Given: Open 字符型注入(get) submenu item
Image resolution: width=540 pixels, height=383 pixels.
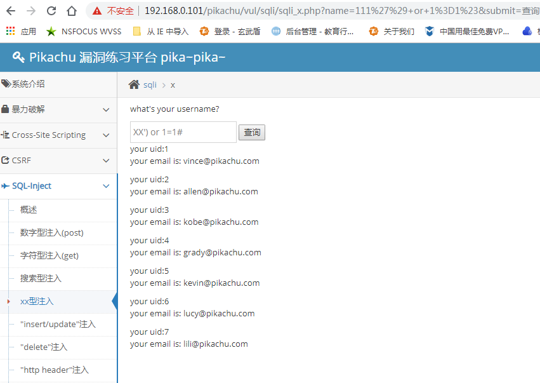Looking at the screenshot, I should [x=49, y=255].
